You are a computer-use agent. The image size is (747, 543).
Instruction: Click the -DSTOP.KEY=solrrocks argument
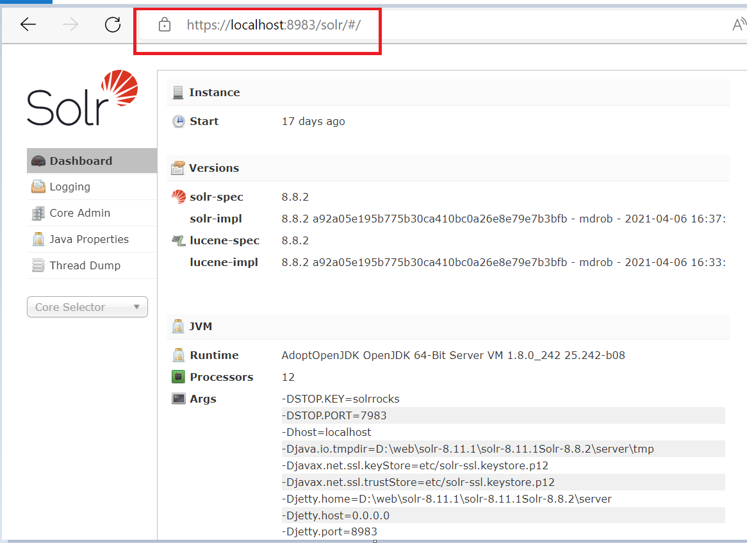pyautogui.click(x=341, y=399)
